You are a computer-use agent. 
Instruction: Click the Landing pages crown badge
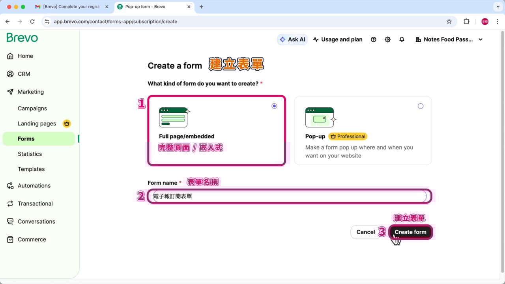coord(67,123)
